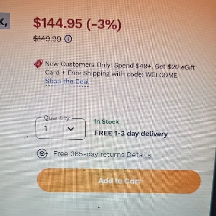Click the $144.95 sale price
Viewport: 216px width, 216px height.
pyautogui.click(x=58, y=23)
